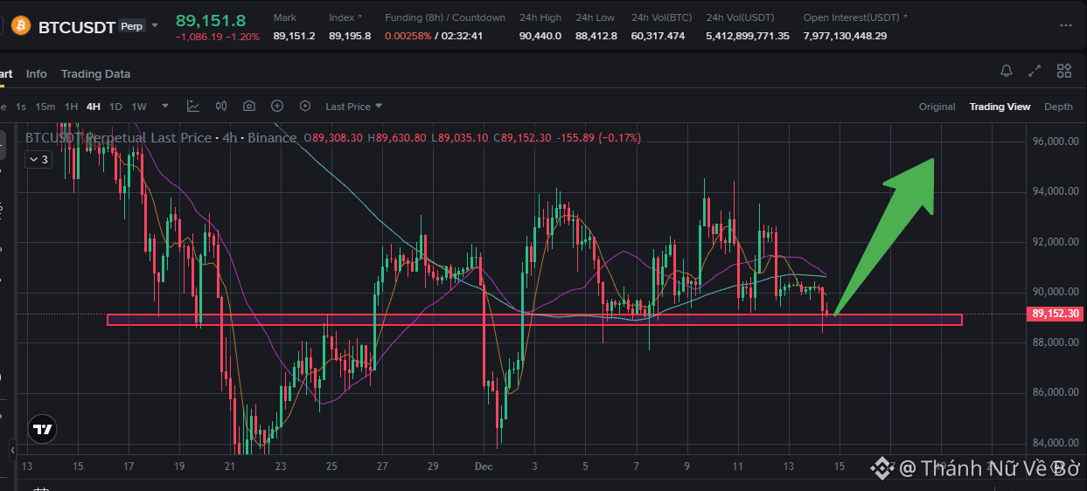The image size is (1087, 491).
Task: Select the 1H timeframe
Action: pos(72,107)
